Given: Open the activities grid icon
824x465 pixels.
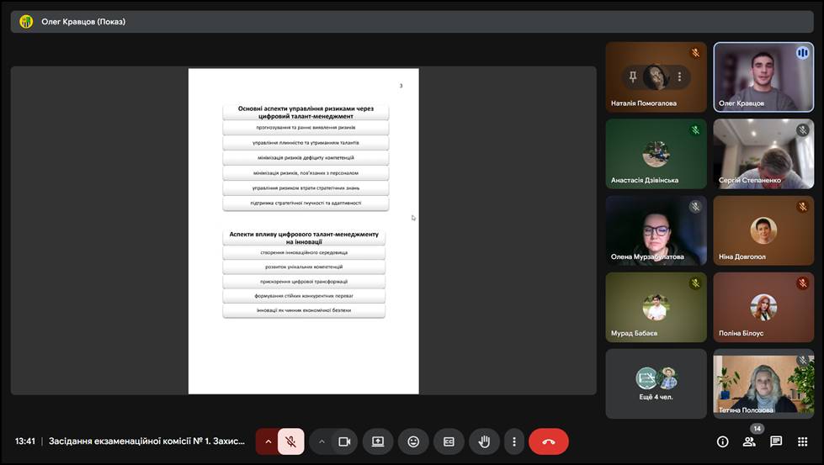Looking at the screenshot, I should click(802, 441).
